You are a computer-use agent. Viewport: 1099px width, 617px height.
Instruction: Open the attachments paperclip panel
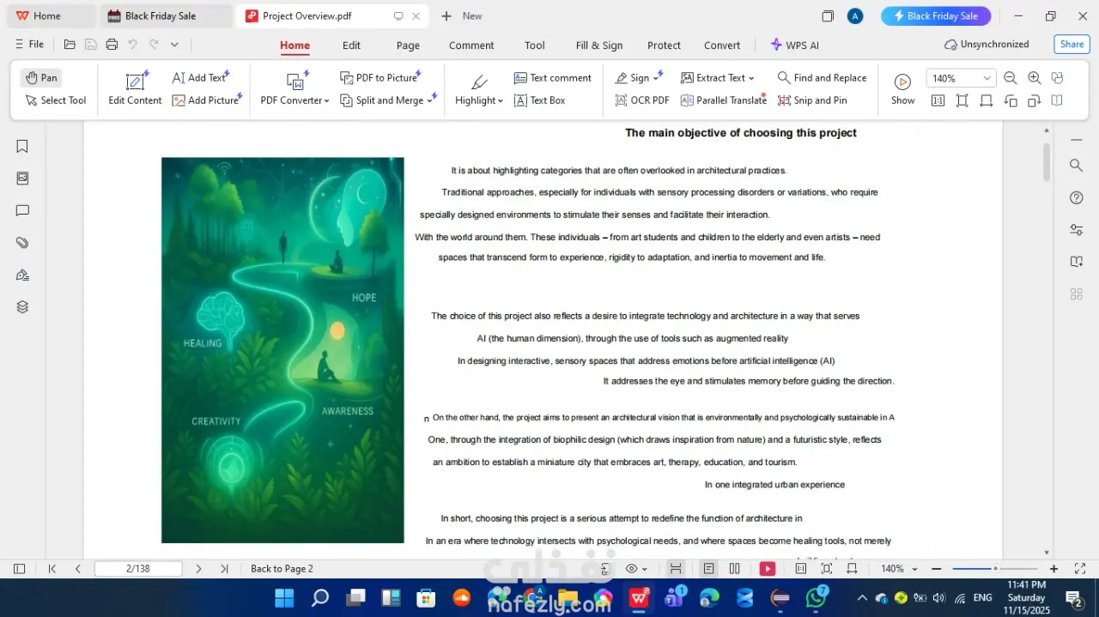click(x=22, y=243)
